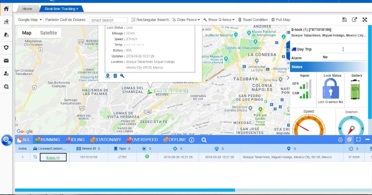Collapse right panel using chevron arrow
Image resolution: width=372 pixels, height=195 pixels.
288,77
